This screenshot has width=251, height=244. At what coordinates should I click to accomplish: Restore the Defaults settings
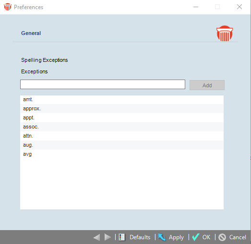click(x=140, y=237)
